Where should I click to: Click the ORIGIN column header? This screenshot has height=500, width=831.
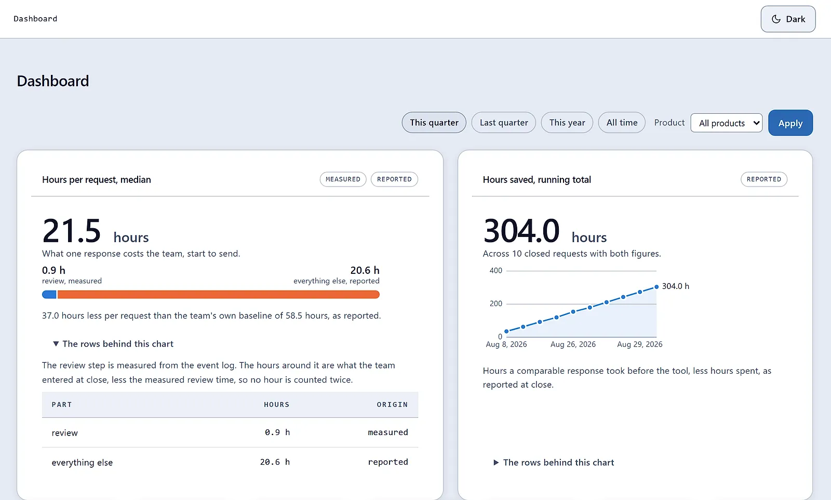point(392,404)
